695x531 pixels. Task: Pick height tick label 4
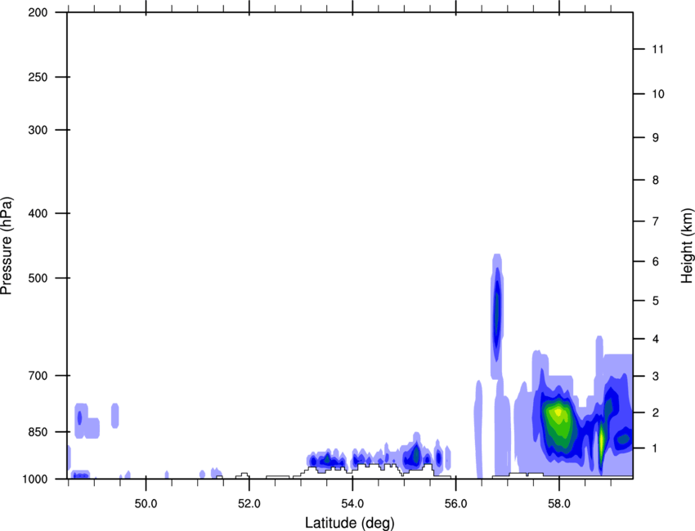656,339
